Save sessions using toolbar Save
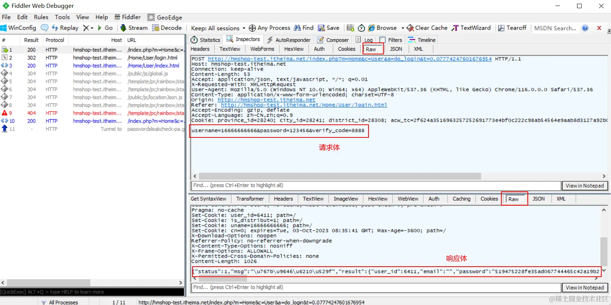 (x=329, y=28)
